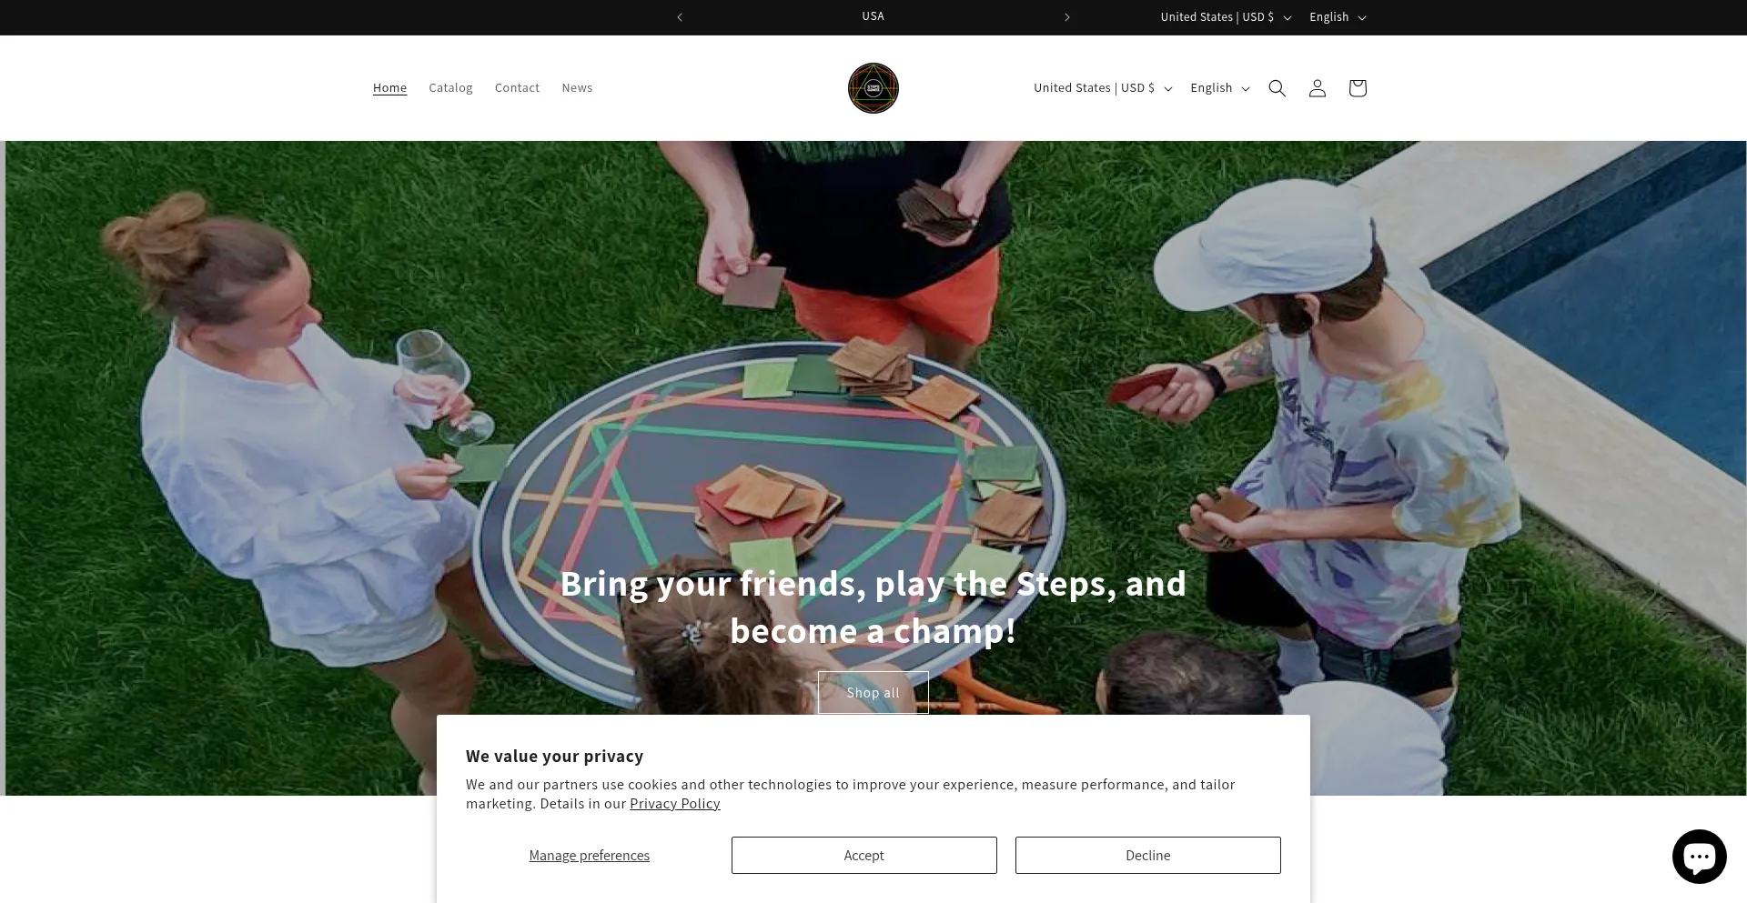Open Manage preferences link

coord(589,856)
